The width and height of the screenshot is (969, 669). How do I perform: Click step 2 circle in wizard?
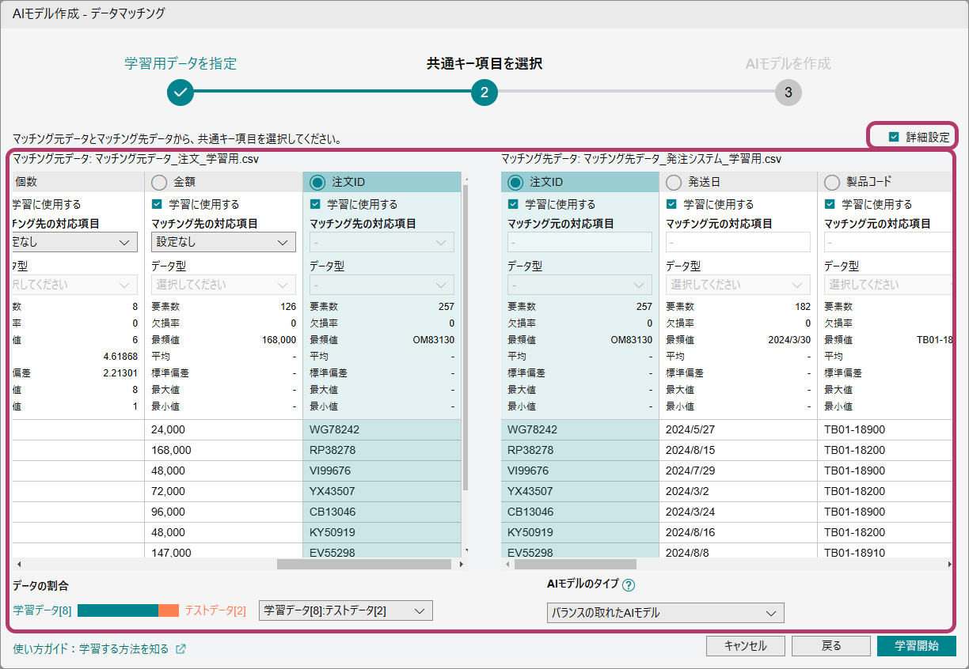(x=484, y=93)
